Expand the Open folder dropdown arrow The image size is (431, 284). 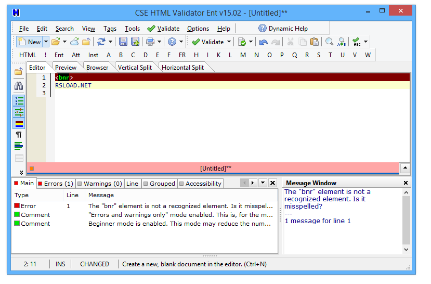click(x=64, y=42)
